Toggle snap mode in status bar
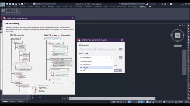 pos(121,102)
